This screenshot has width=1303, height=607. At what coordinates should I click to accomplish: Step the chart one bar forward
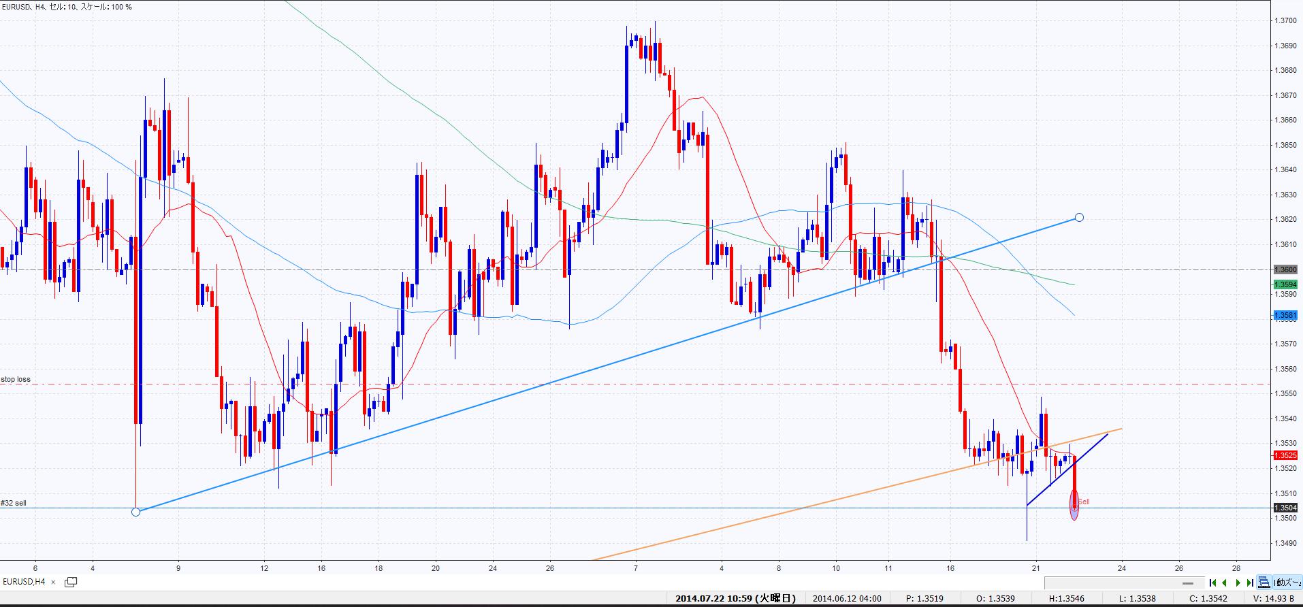tap(1238, 583)
